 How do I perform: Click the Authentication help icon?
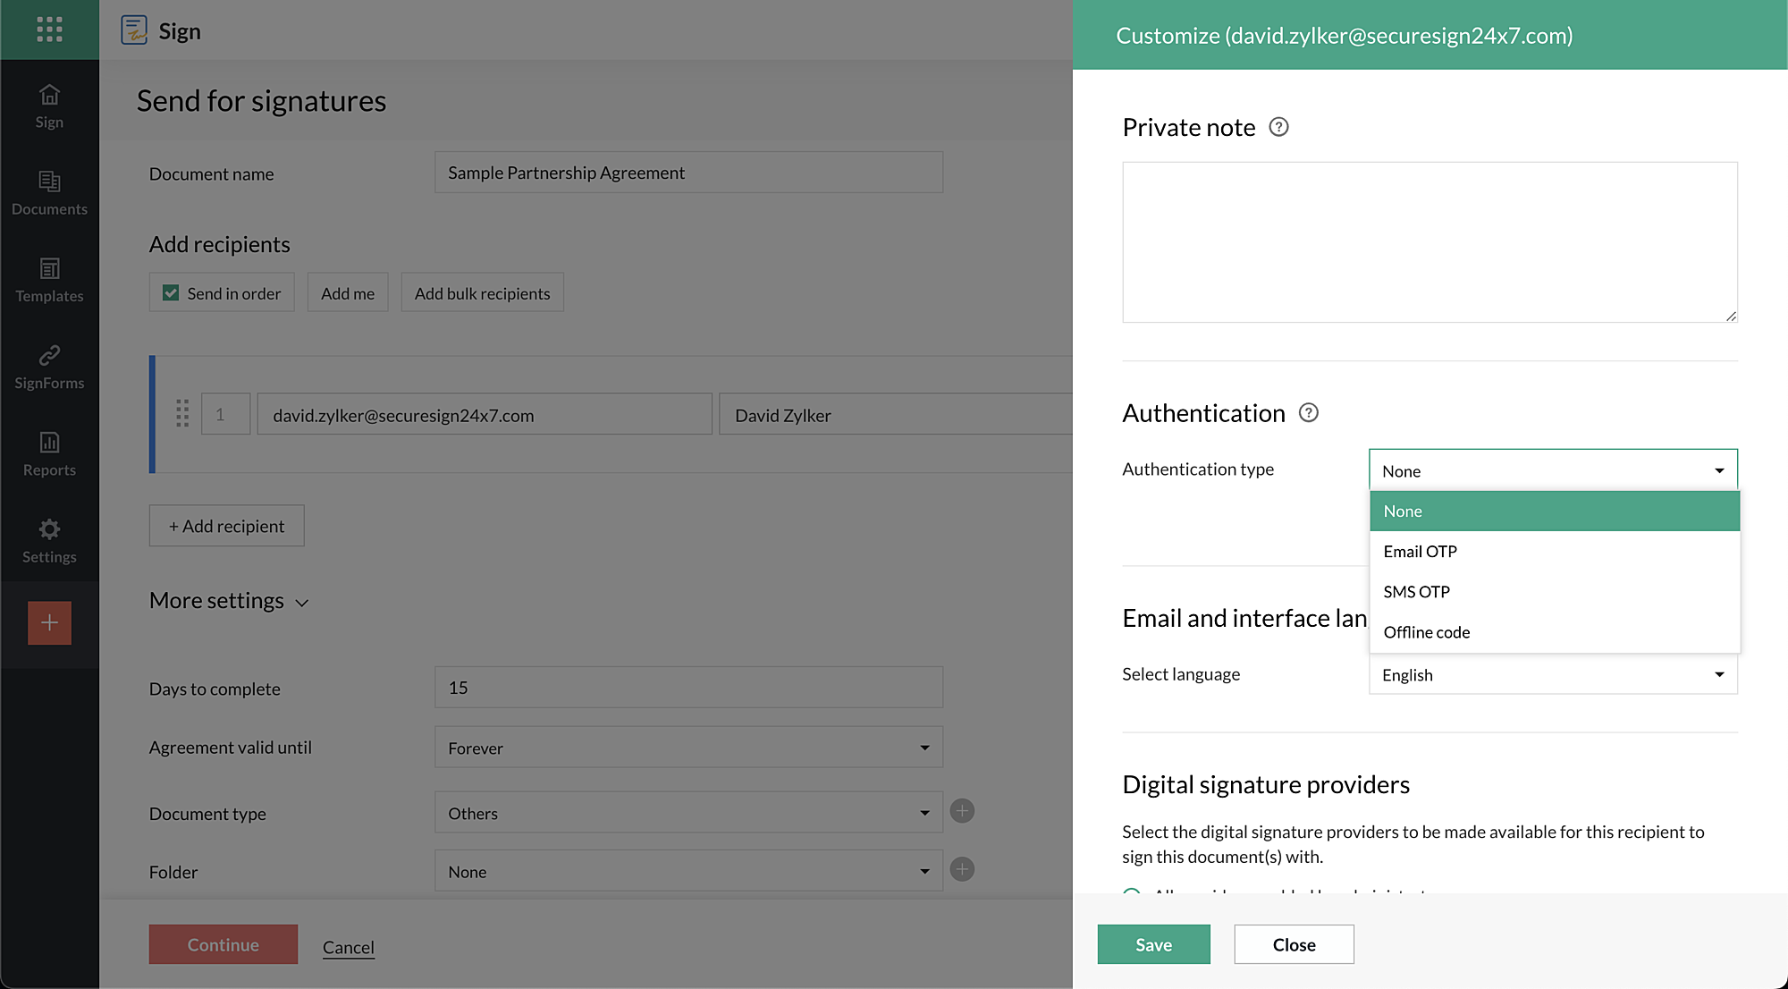[1309, 412]
